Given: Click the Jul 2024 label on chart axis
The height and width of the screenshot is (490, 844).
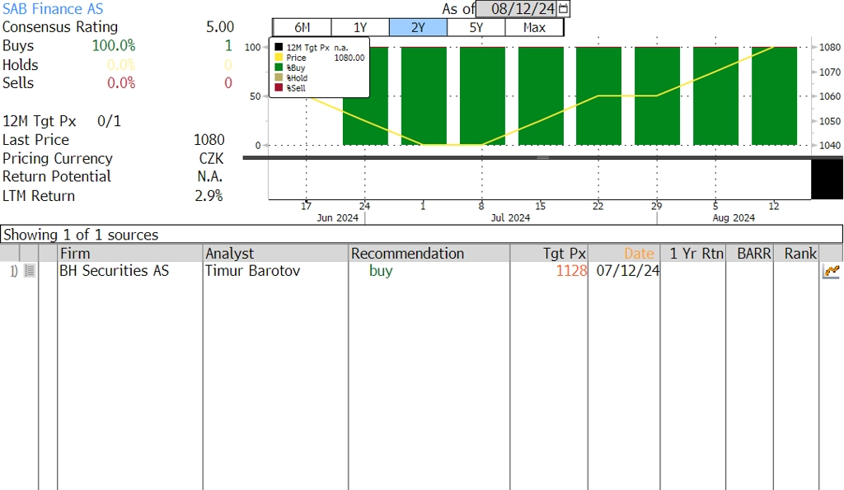Looking at the screenshot, I should click(510, 218).
